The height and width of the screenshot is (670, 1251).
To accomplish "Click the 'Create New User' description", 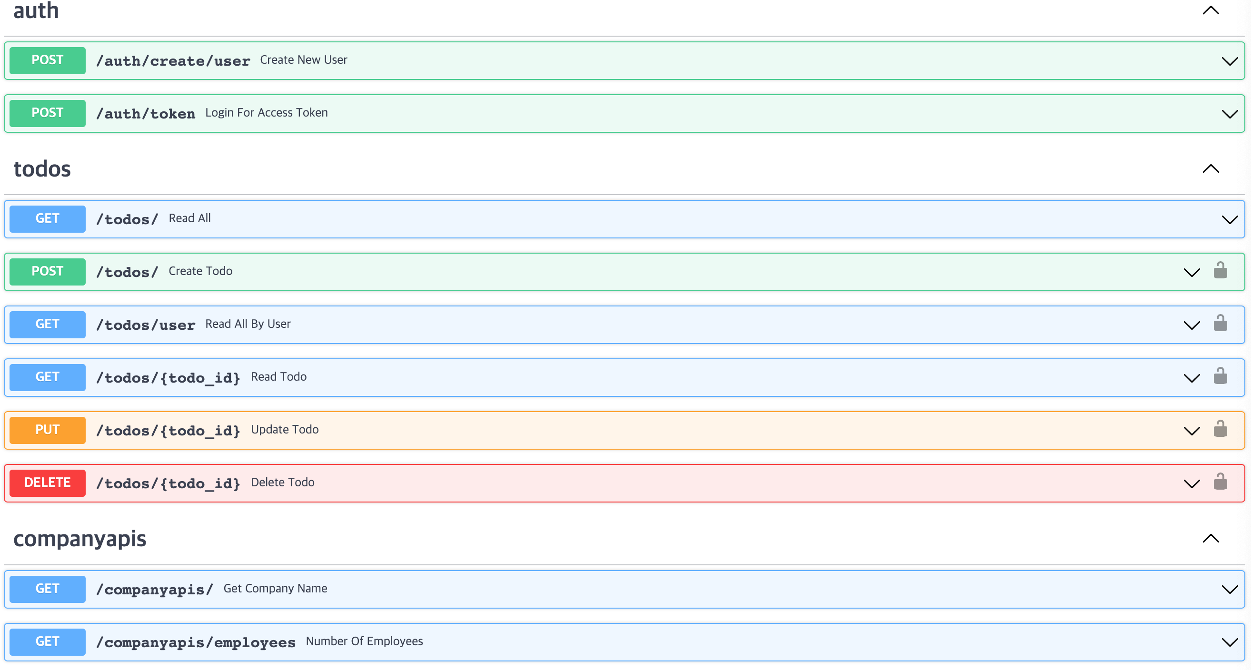I will coord(304,59).
